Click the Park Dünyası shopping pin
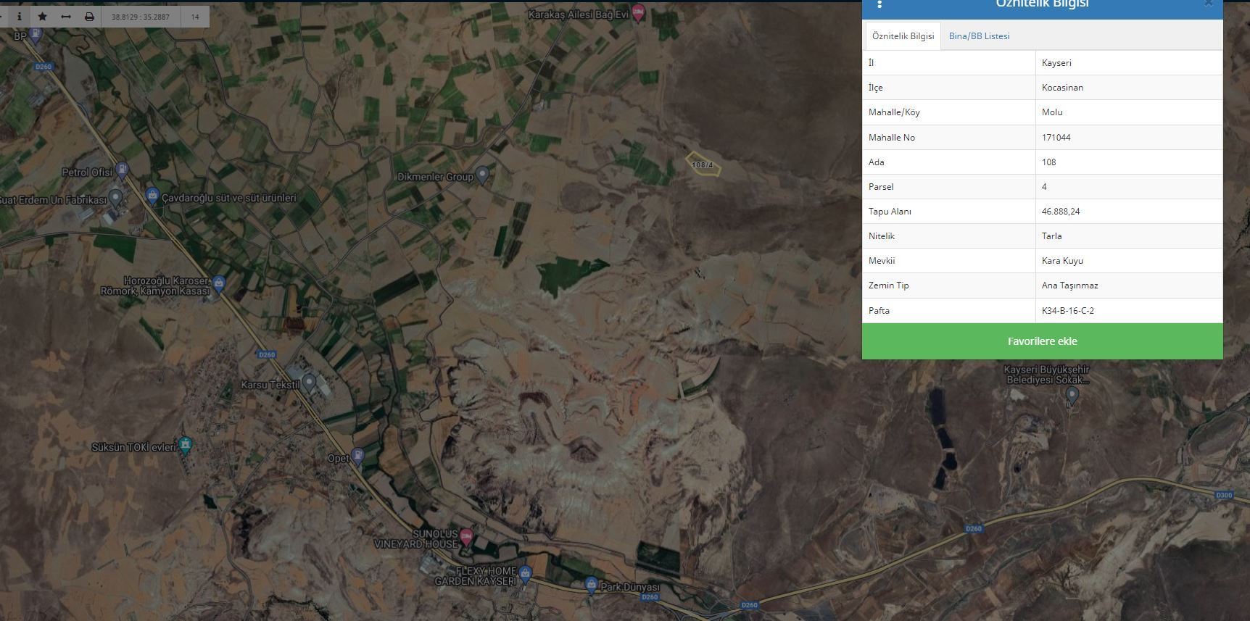 tap(592, 585)
